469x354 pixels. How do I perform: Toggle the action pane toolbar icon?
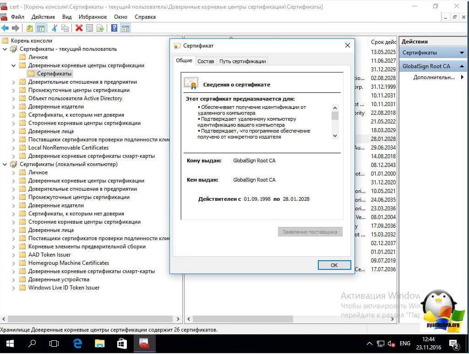pyautogui.click(x=125, y=28)
